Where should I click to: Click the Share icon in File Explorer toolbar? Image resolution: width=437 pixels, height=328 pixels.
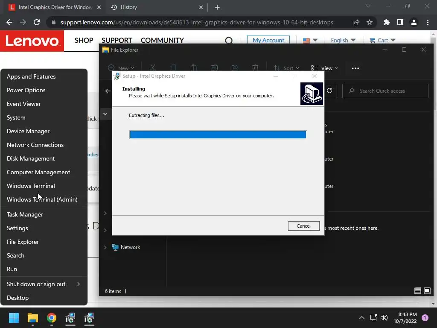235,68
